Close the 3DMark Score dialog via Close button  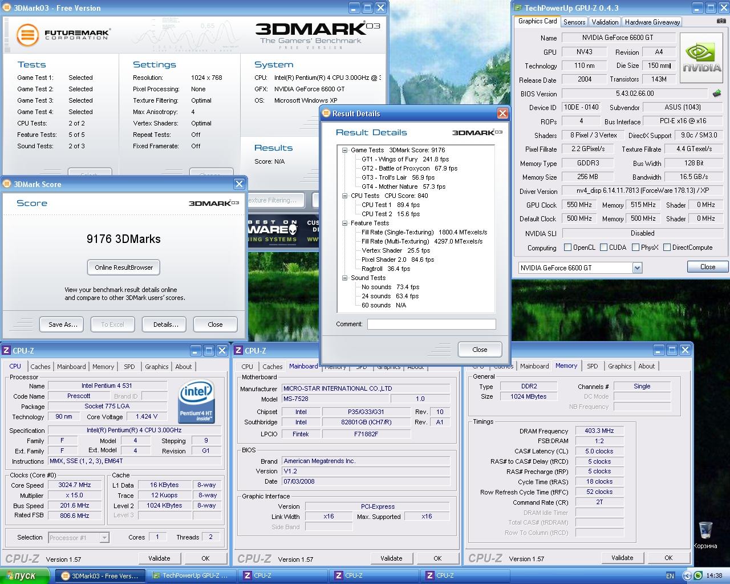tap(215, 325)
